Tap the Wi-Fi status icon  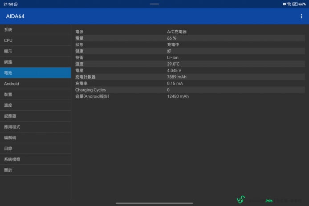pos(289,4)
